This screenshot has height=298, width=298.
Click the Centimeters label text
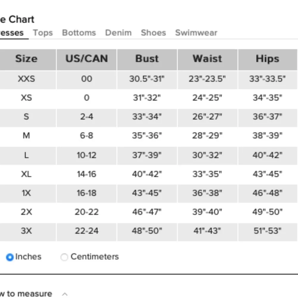pos(95,257)
